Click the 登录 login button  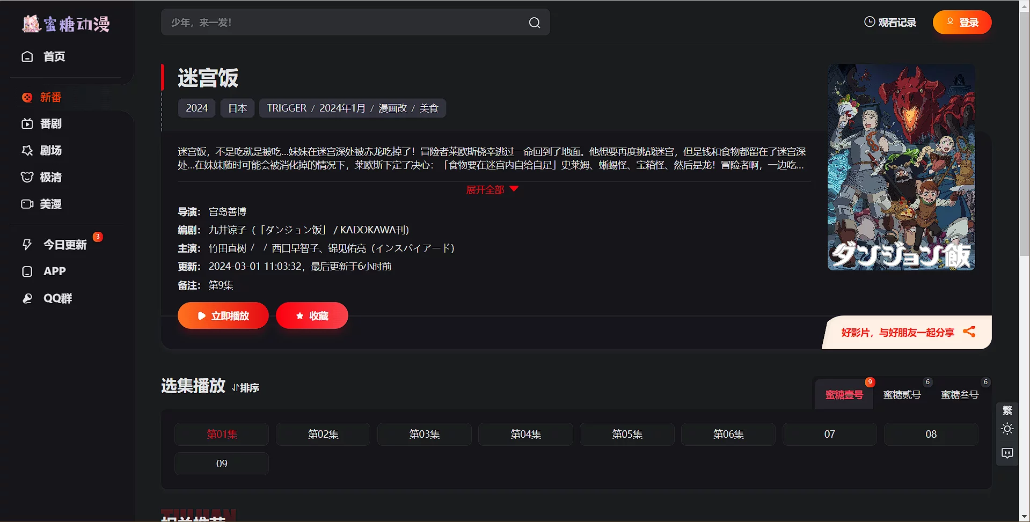962,23
